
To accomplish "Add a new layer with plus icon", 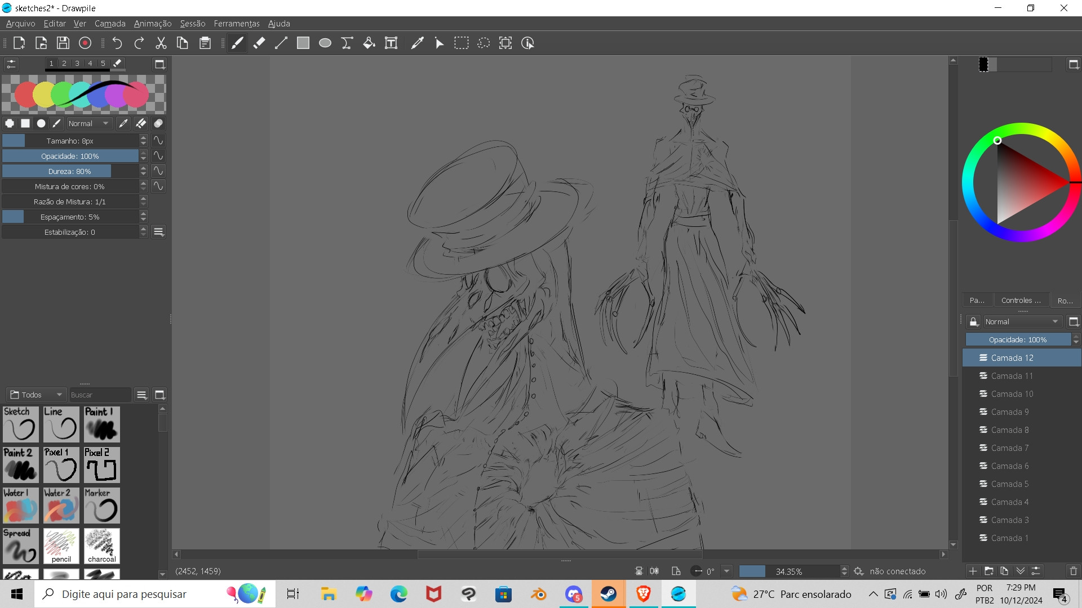I will [x=973, y=571].
